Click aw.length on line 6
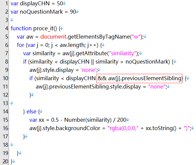Image resolution: width=196 pixels, height=165 pixels. point(72,45)
